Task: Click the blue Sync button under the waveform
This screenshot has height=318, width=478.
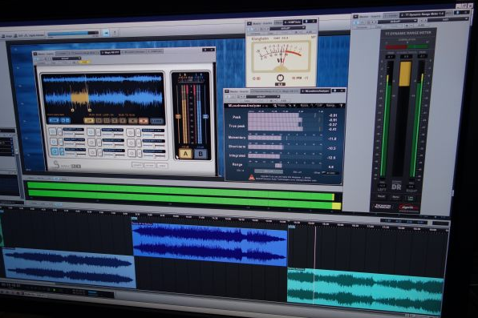Action: coord(54,120)
